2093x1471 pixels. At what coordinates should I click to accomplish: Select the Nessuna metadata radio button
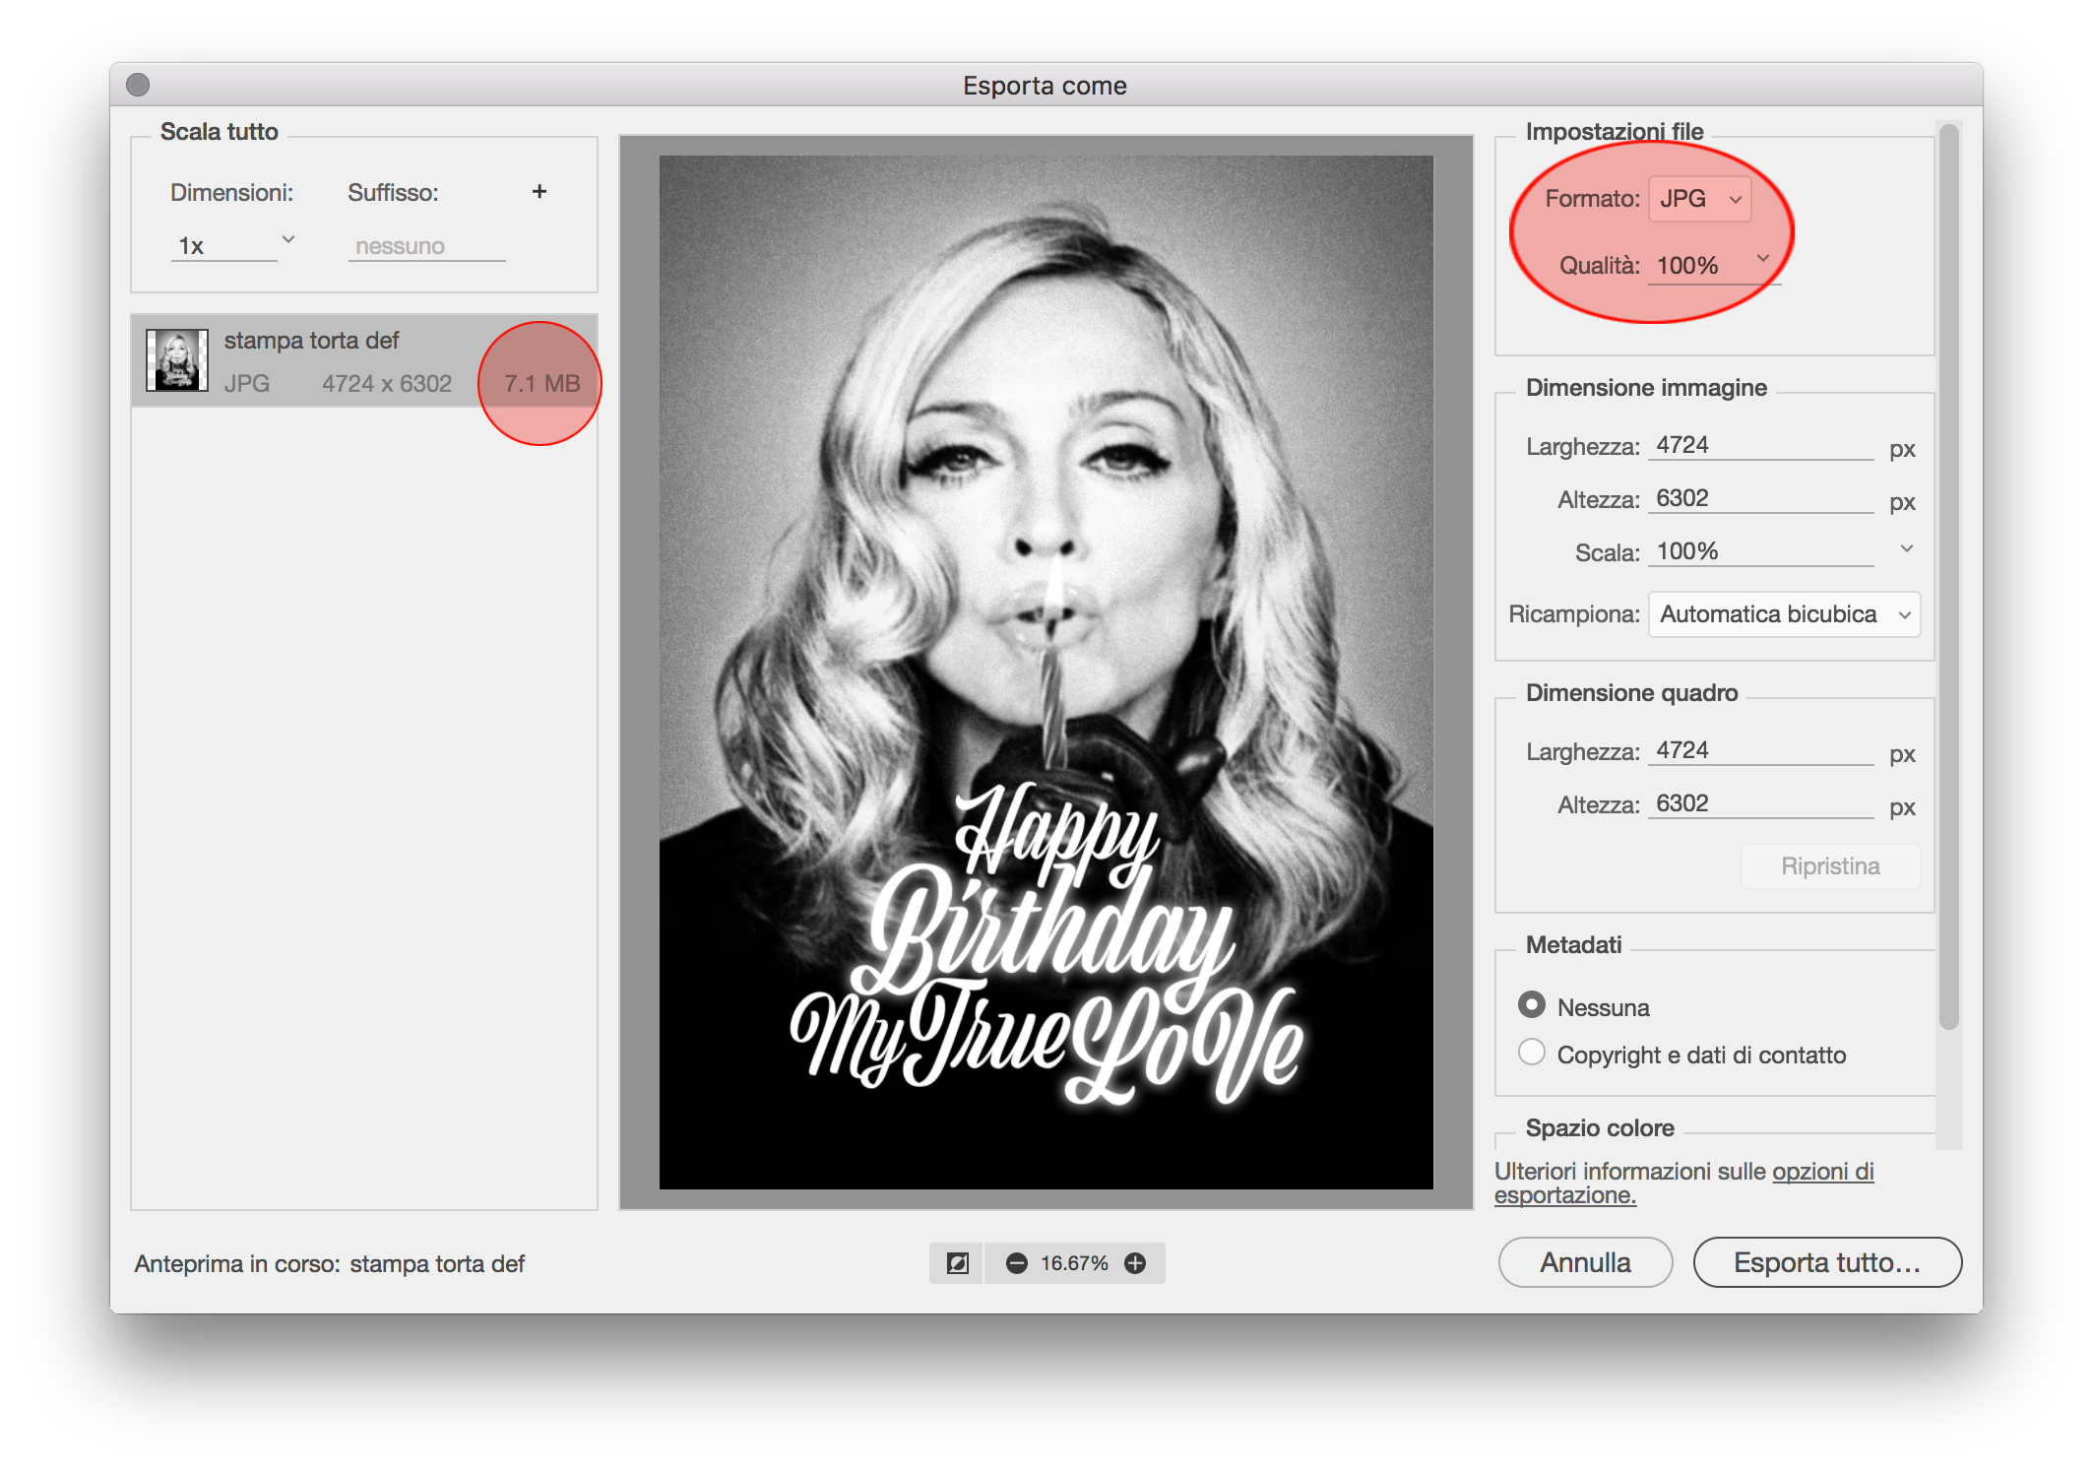click(x=1531, y=1005)
